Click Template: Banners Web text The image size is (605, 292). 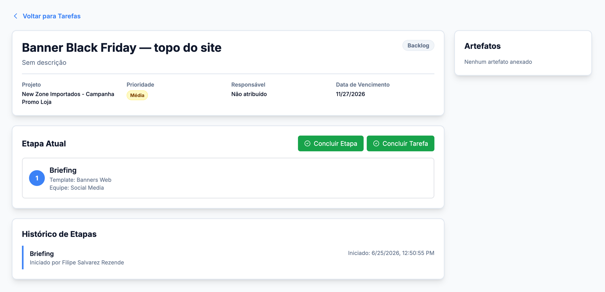80,180
